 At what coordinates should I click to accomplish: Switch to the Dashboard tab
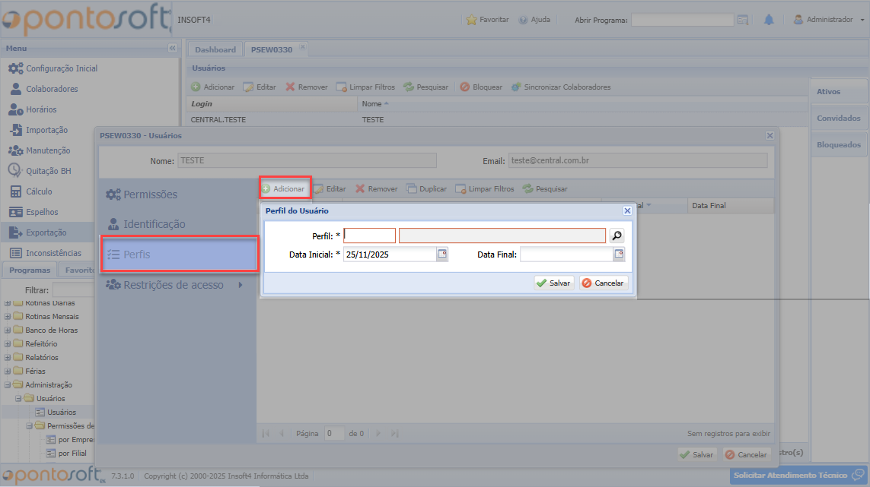pos(215,49)
